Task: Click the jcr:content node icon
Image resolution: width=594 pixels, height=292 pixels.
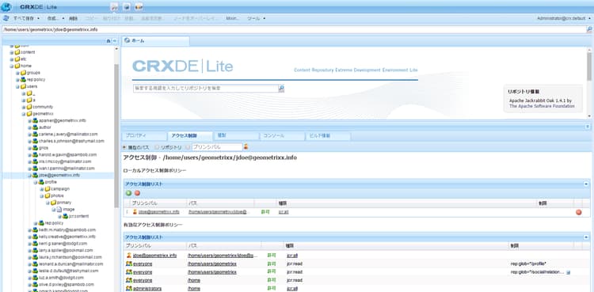Action: pyautogui.click(x=66, y=216)
